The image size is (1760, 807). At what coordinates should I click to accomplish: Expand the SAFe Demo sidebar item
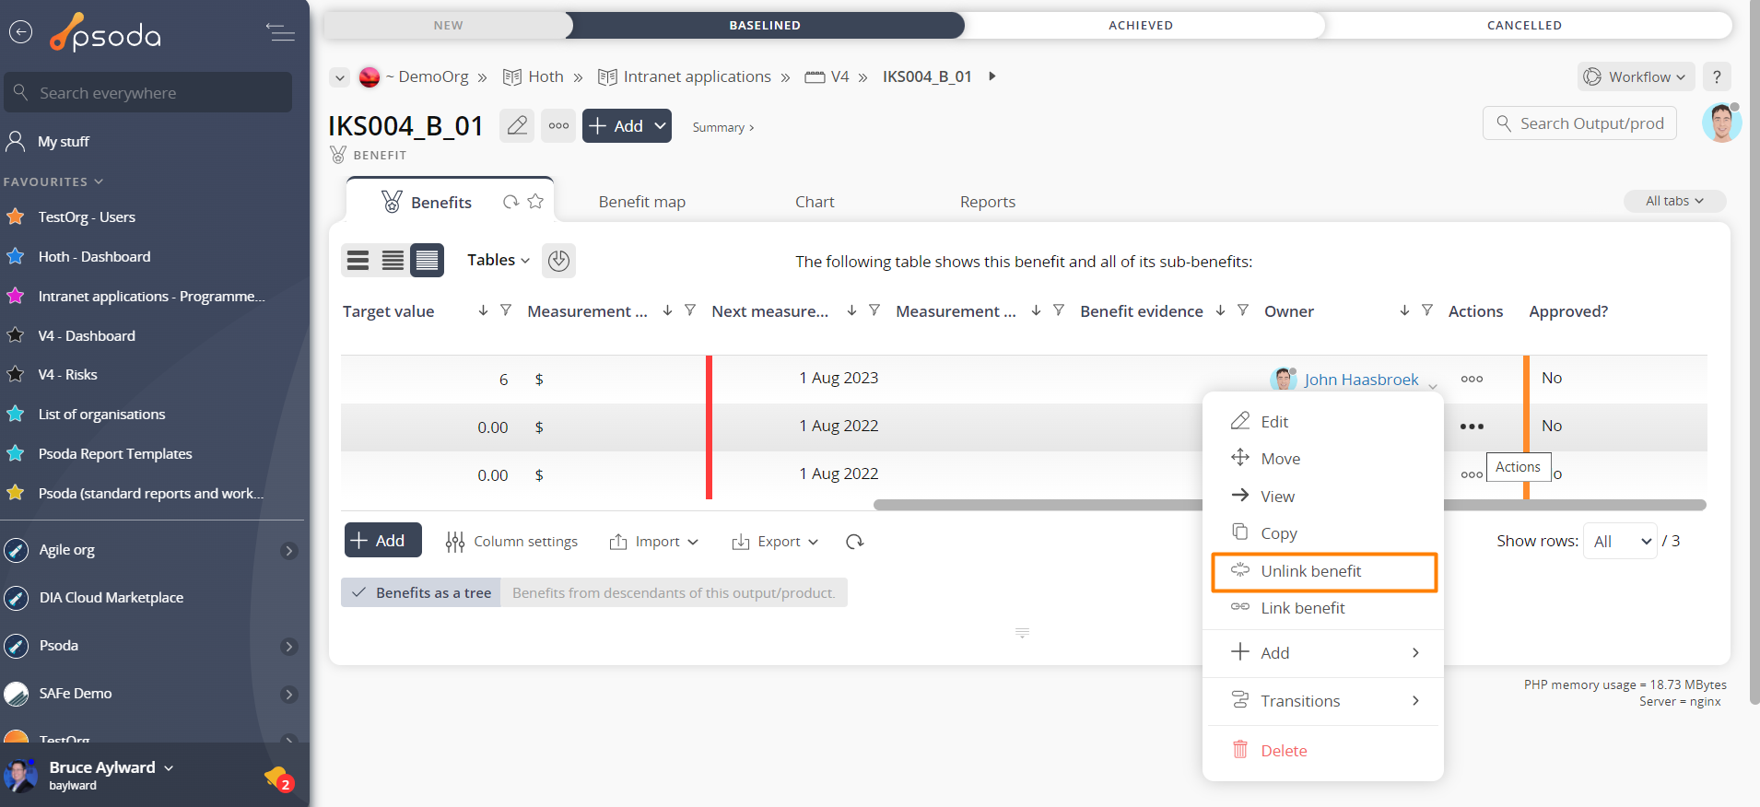coord(288,695)
